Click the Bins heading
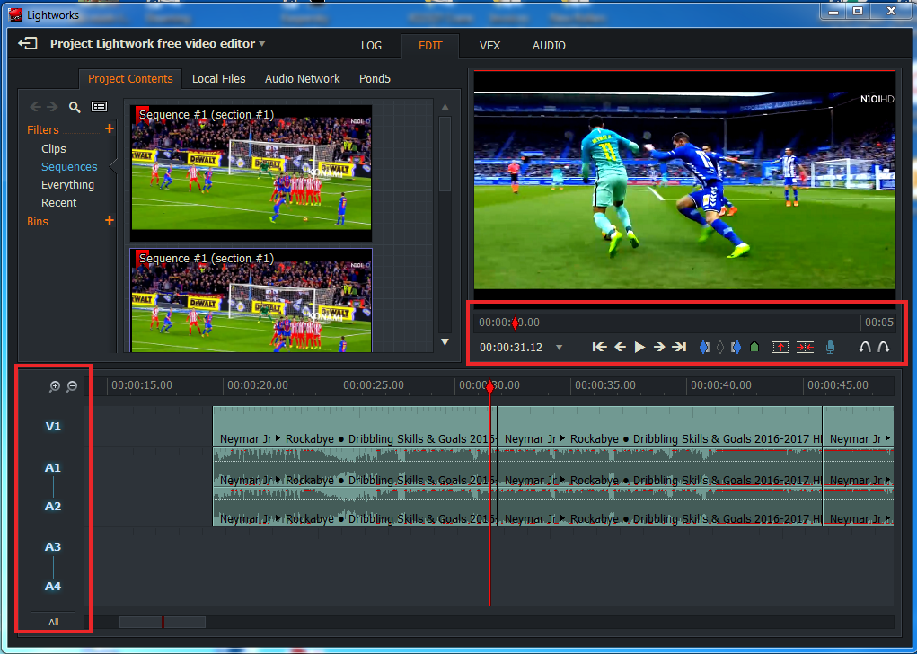917x654 pixels. point(38,222)
